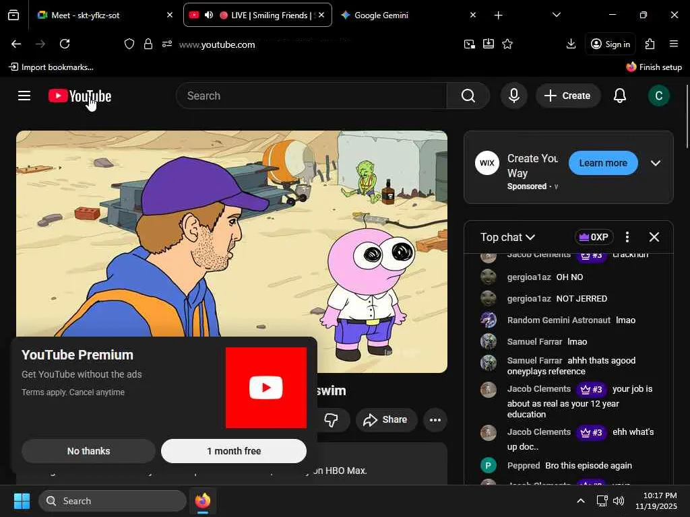List all tabs dropdown arrow
The width and height of the screenshot is (690, 517).
click(x=556, y=15)
